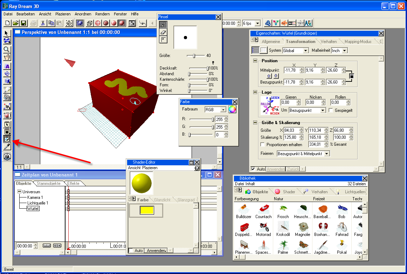Click the Inhalt menu in Bibliothek

click(x=250, y=184)
